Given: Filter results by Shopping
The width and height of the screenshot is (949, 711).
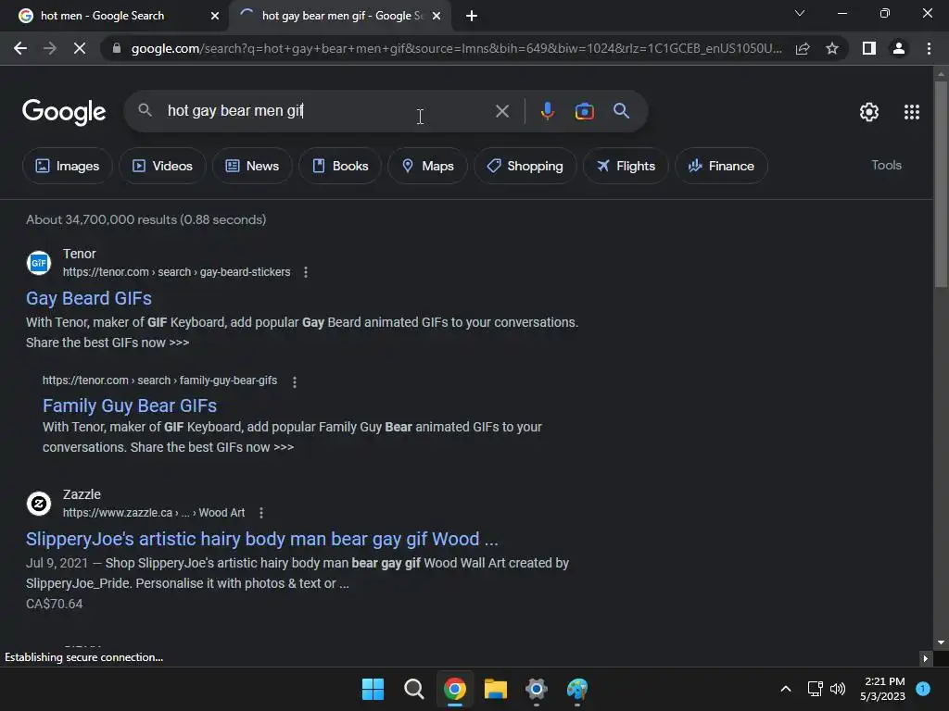Looking at the screenshot, I should coord(525,166).
